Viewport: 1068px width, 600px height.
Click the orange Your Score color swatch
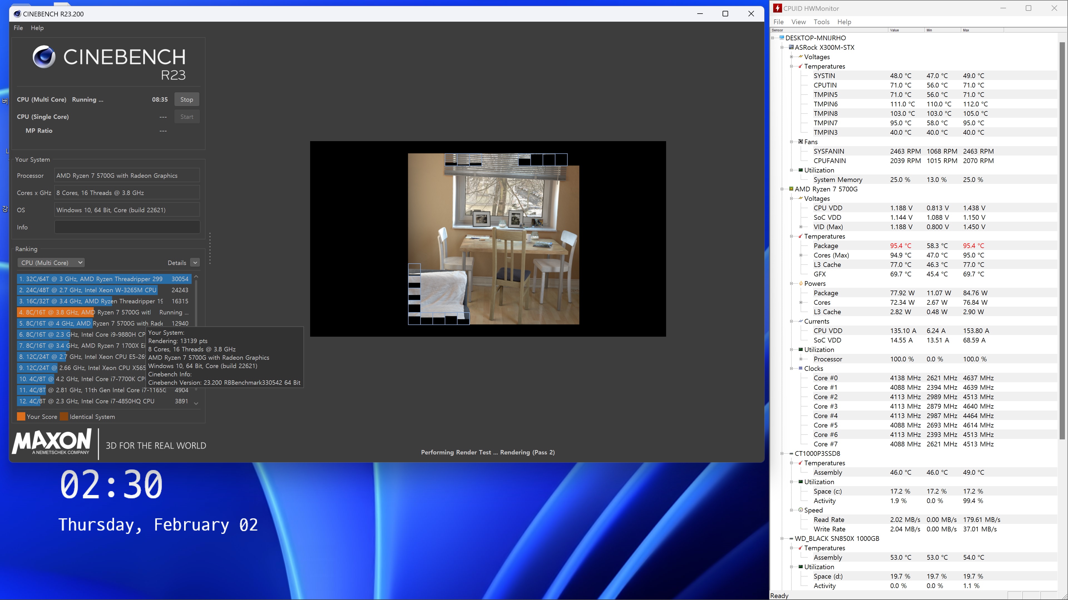tap(21, 417)
